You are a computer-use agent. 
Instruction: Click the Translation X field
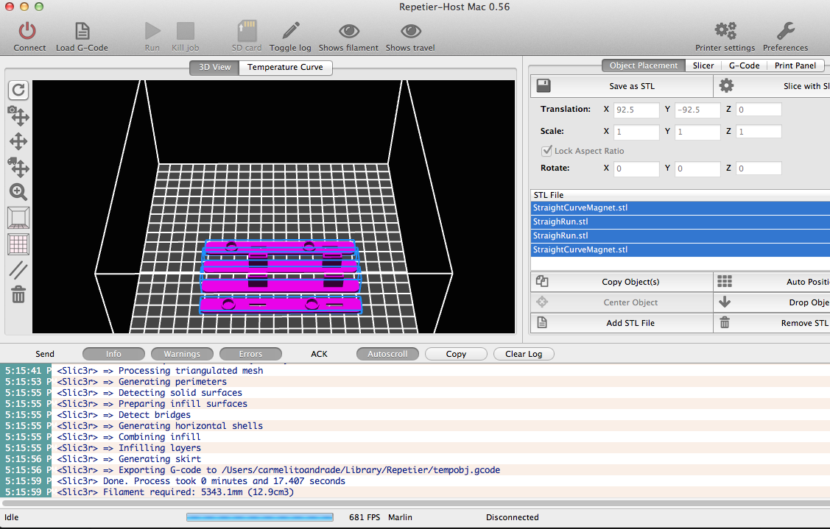pyautogui.click(x=636, y=110)
